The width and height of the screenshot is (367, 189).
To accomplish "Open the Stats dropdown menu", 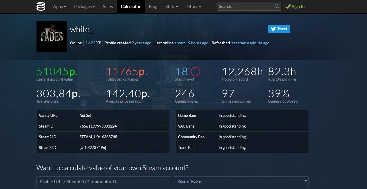I will coord(172,6).
